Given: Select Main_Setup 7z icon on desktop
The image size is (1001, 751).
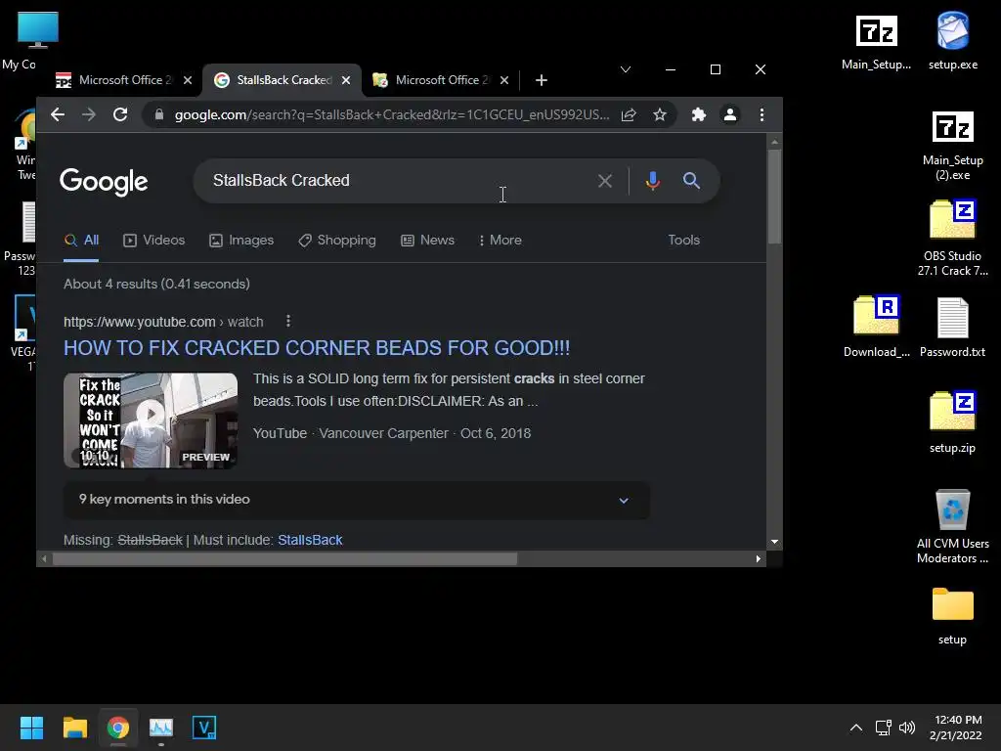Looking at the screenshot, I should click(877, 42).
